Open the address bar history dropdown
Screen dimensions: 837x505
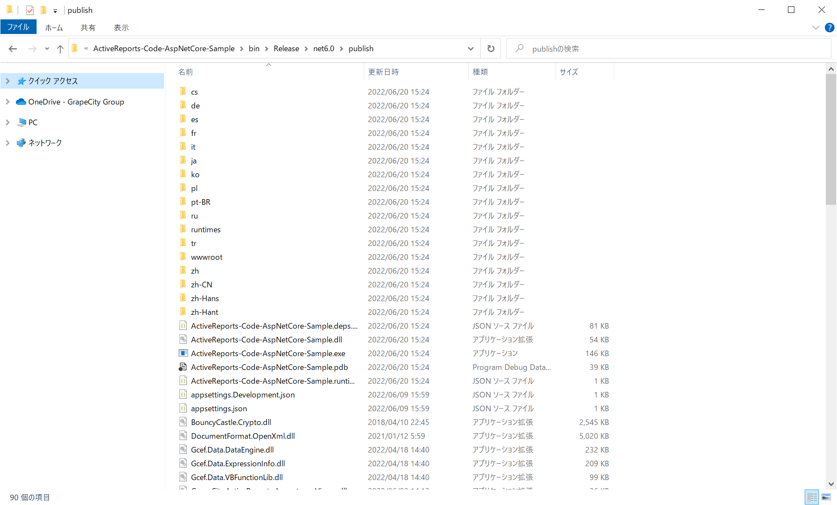pos(471,49)
